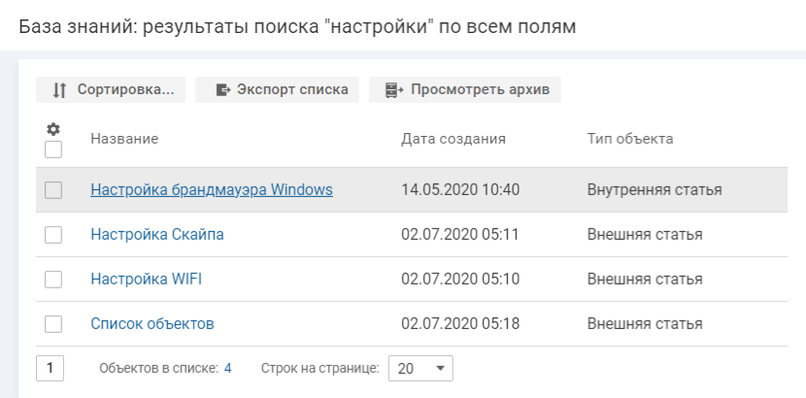The height and width of the screenshot is (398, 806).
Task: Go to page 1 in pagination
Action: pos(50,368)
